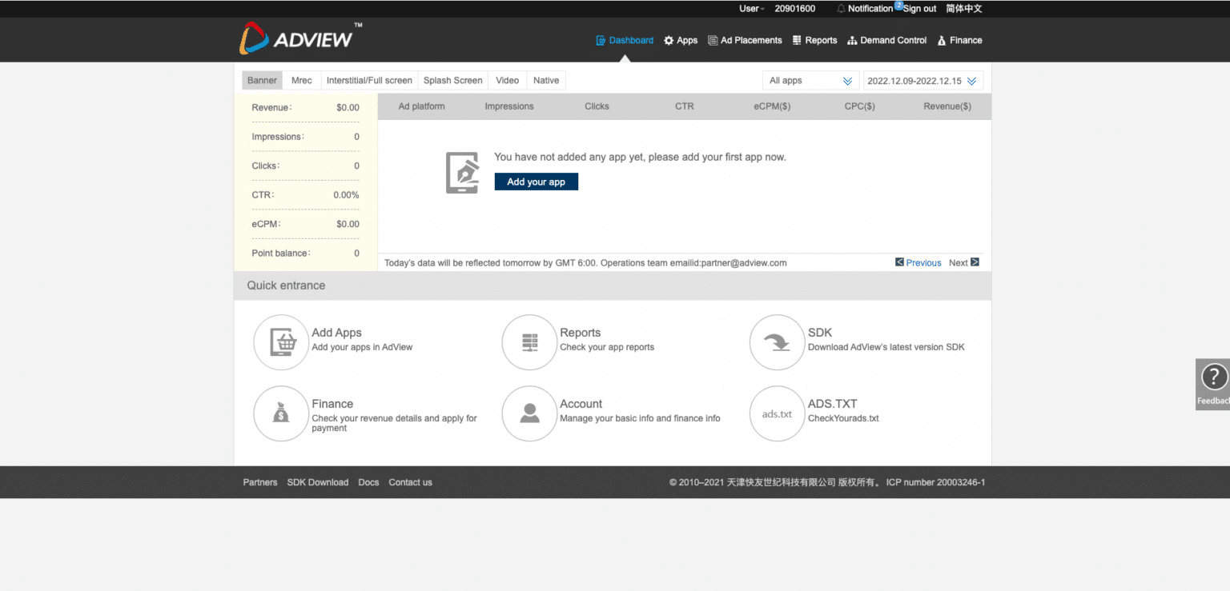This screenshot has width=1230, height=591.
Task: Click the Reports circle icon
Action: click(x=529, y=342)
